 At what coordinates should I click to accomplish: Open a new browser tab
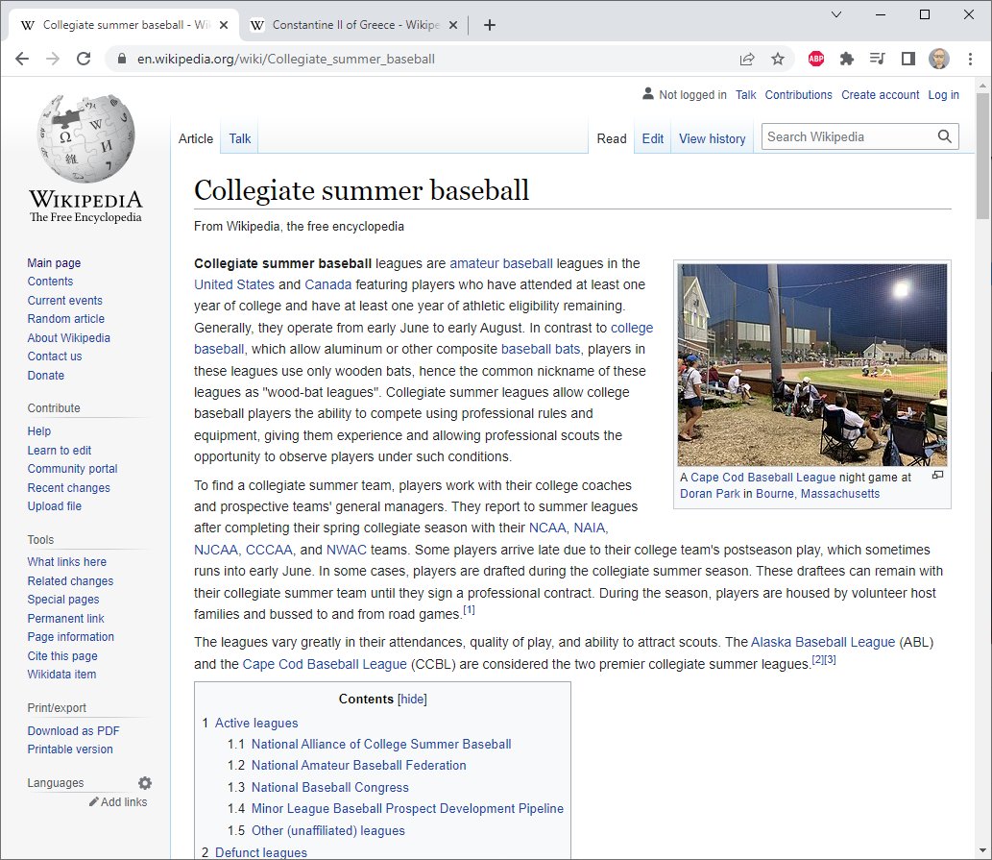[490, 25]
